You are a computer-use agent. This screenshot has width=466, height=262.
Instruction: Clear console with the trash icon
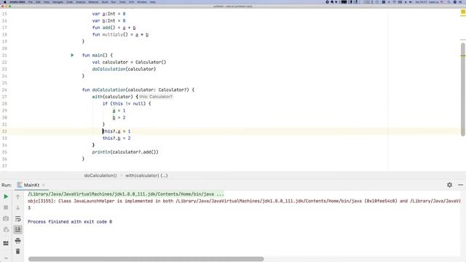(17, 251)
